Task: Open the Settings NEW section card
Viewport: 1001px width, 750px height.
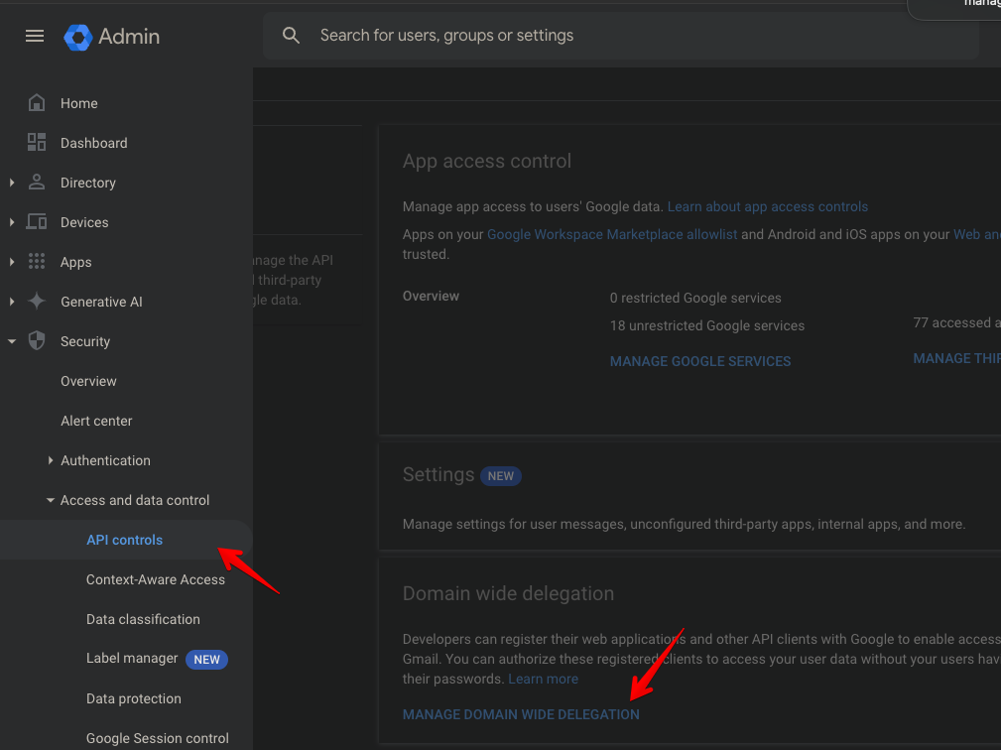Action: click(689, 497)
